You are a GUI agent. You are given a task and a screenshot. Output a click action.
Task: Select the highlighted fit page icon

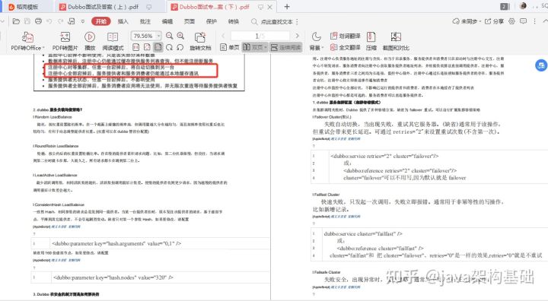tap(158, 47)
